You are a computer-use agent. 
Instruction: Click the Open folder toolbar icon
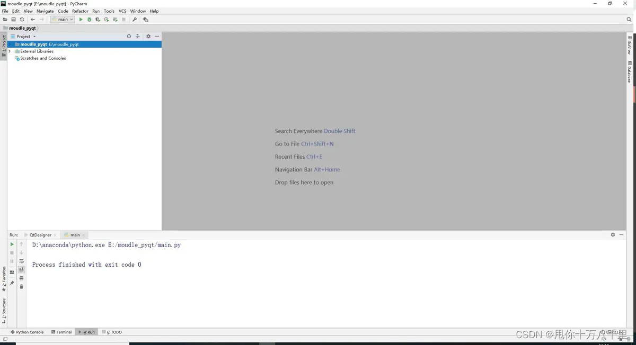pyautogui.click(x=5, y=20)
